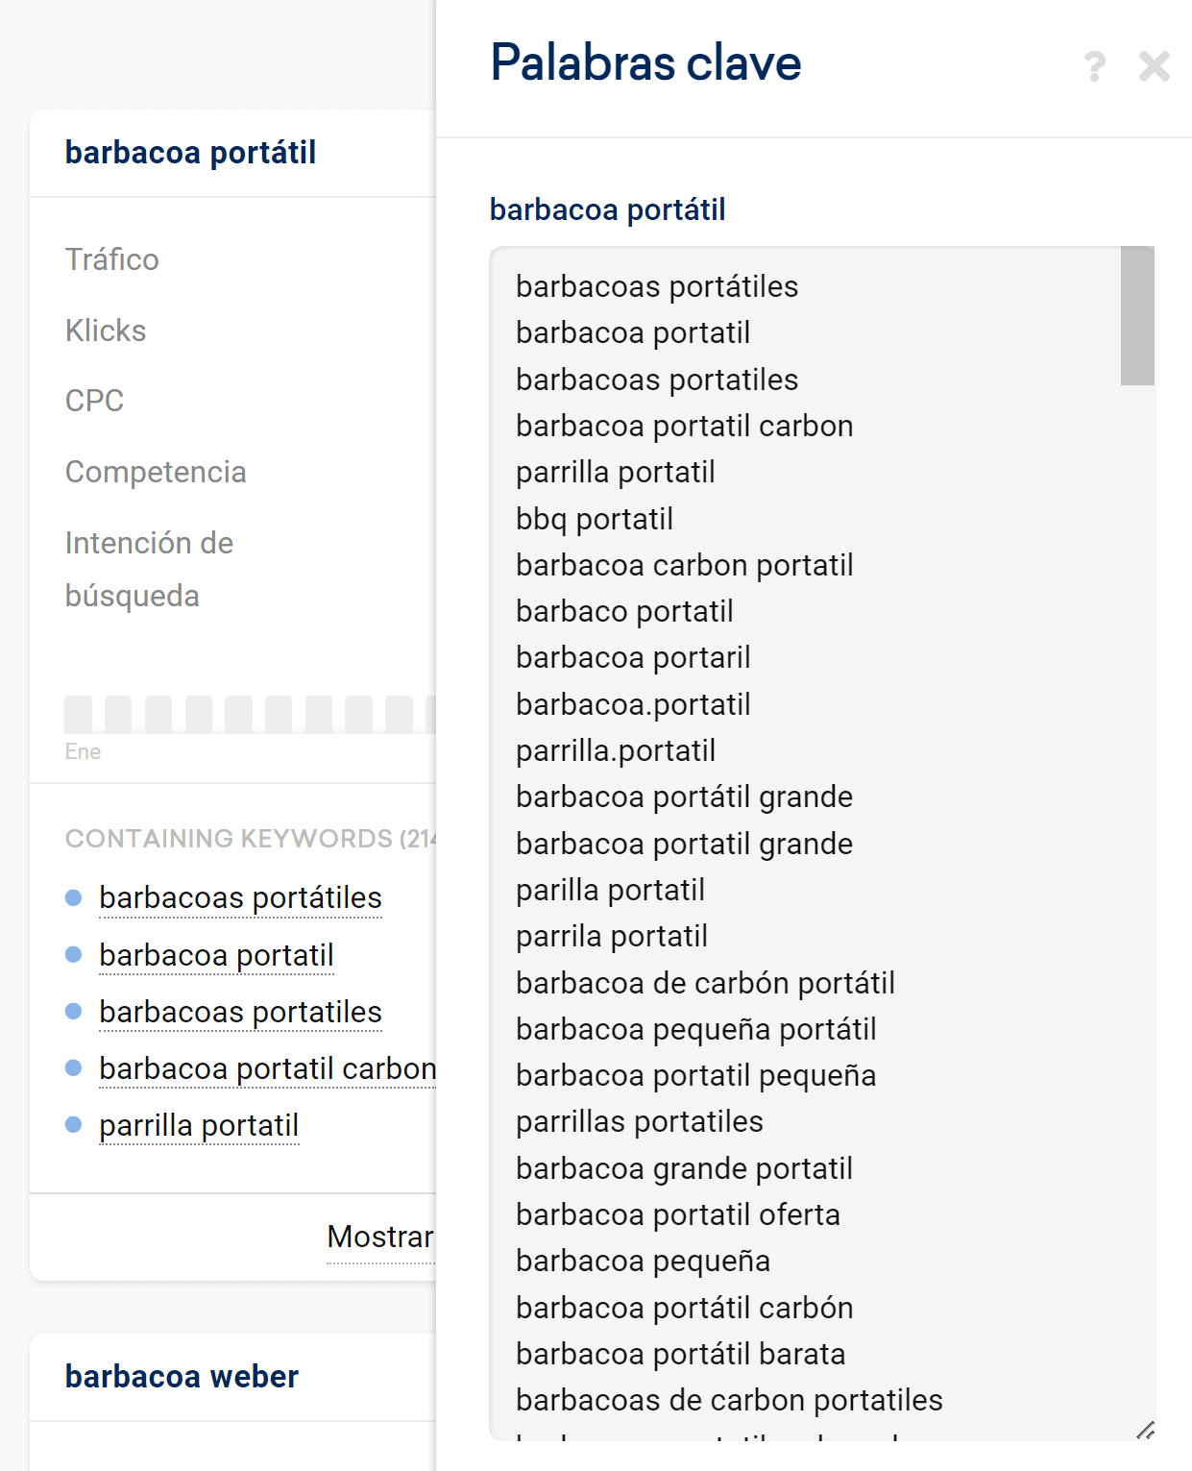
Task: Click the keyword list vertical scrollbar thumb
Action: 1137,316
